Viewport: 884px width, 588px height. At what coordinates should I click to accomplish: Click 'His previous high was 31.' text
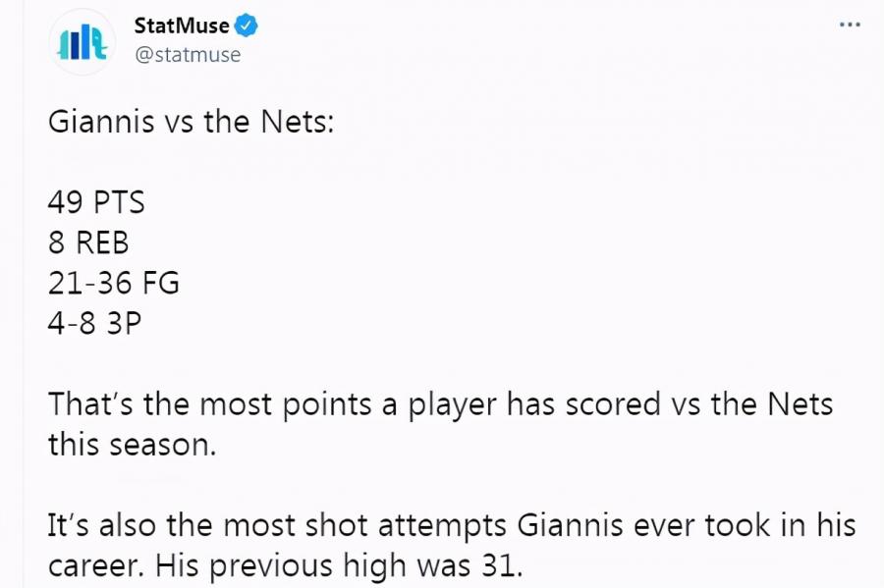coord(340,565)
